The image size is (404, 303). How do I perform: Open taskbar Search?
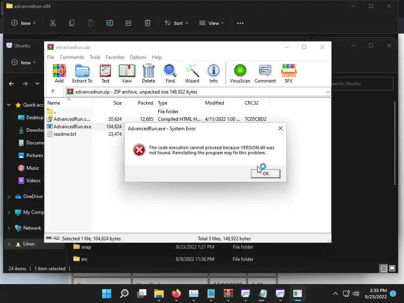pyautogui.click(x=124, y=294)
